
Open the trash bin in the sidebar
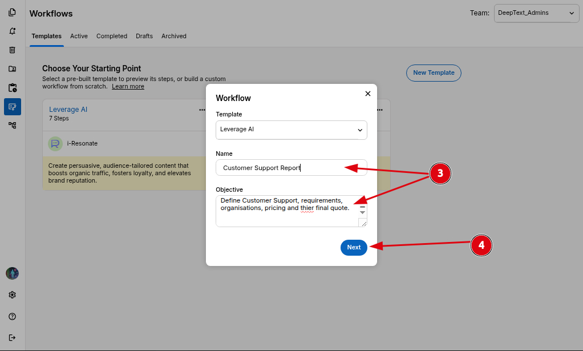pyautogui.click(x=13, y=50)
